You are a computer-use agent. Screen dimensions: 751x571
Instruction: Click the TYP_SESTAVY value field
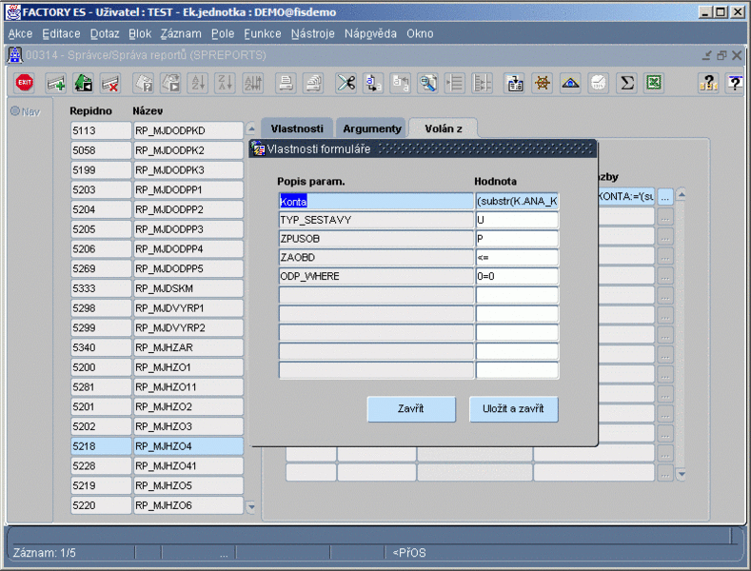[516, 220]
